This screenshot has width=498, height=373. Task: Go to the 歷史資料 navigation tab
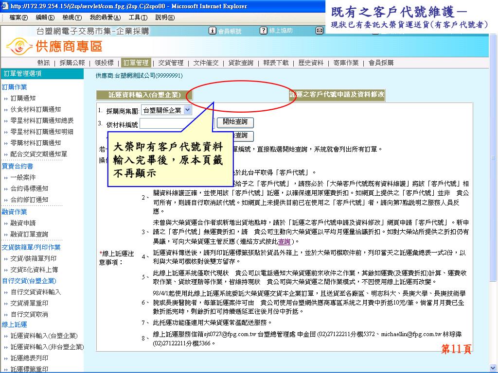pos(311,63)
